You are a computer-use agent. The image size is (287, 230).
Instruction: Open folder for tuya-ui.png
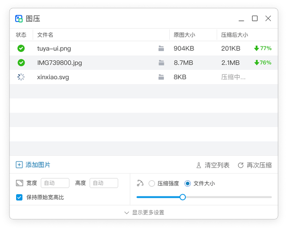161,48
